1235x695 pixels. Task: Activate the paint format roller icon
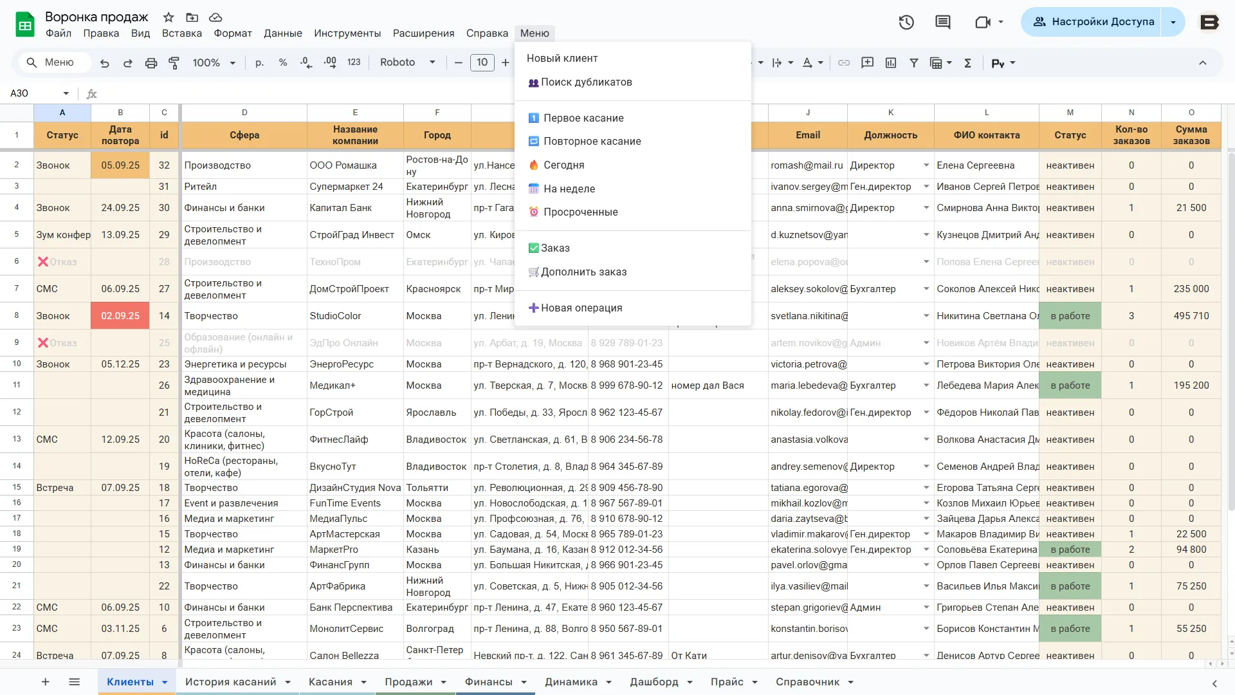click(174, 62)
